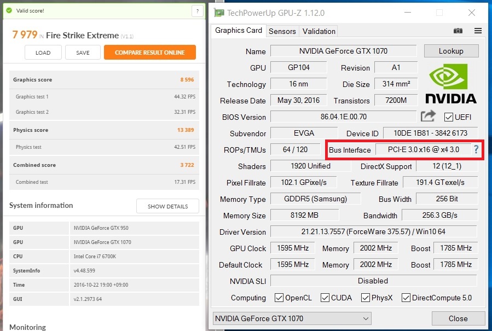Switch to the Validation tab
Viewport: 492px width, 331px height.
tap(319, 31)
